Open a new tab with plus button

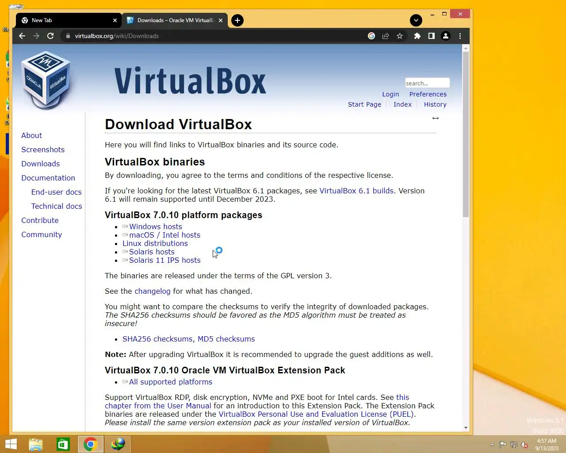[237, 20]
